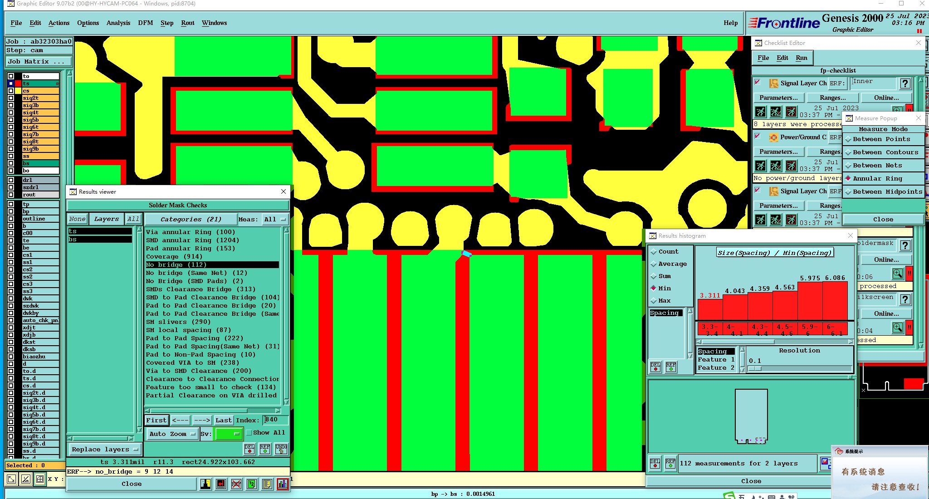Click the grid snap icon near X Y
The image size is (929, 499).
40,479
